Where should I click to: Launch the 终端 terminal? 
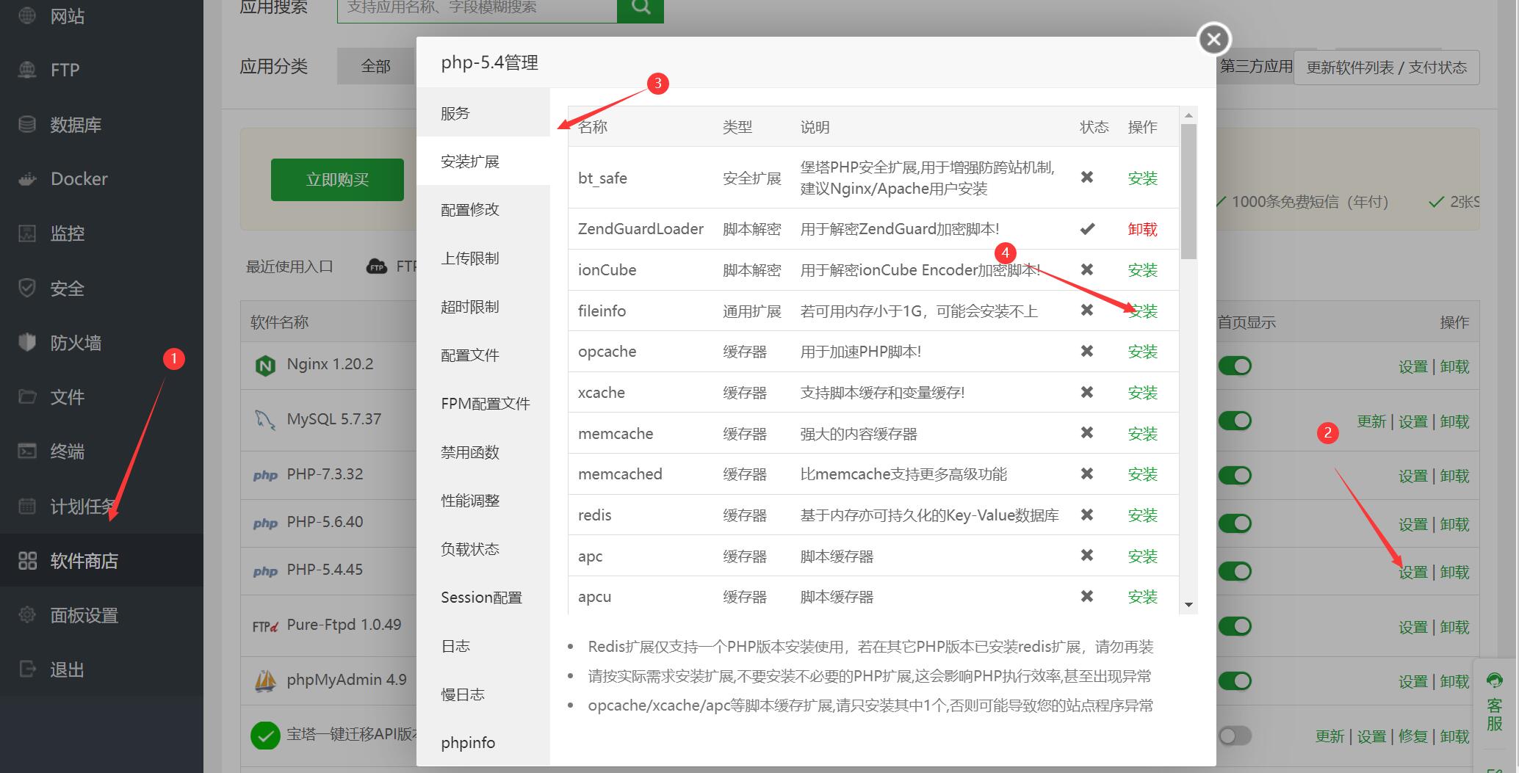pyautogui.click(x=66, y=451)
